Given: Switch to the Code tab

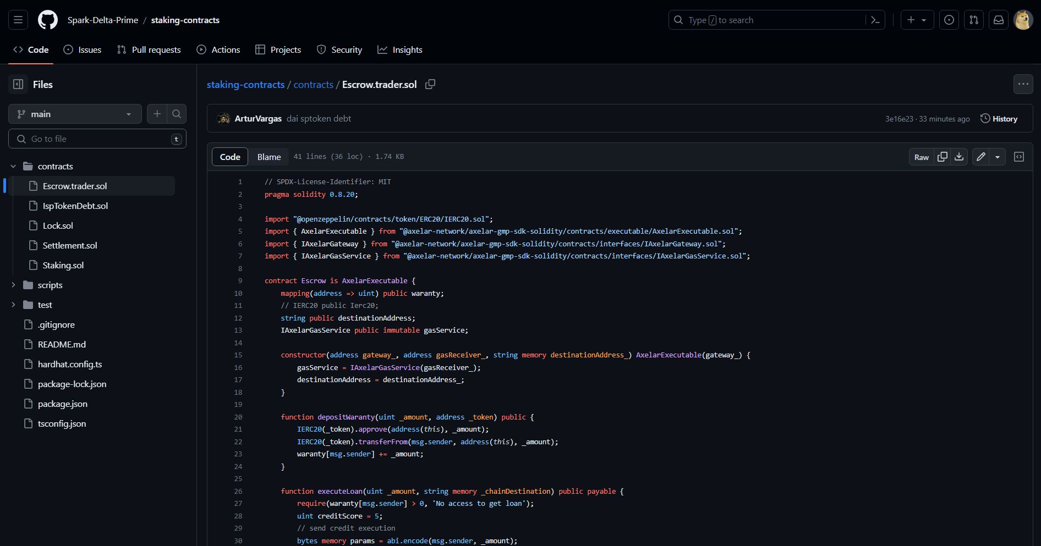Looking at the screenshot, I should (x=31, y=49).
